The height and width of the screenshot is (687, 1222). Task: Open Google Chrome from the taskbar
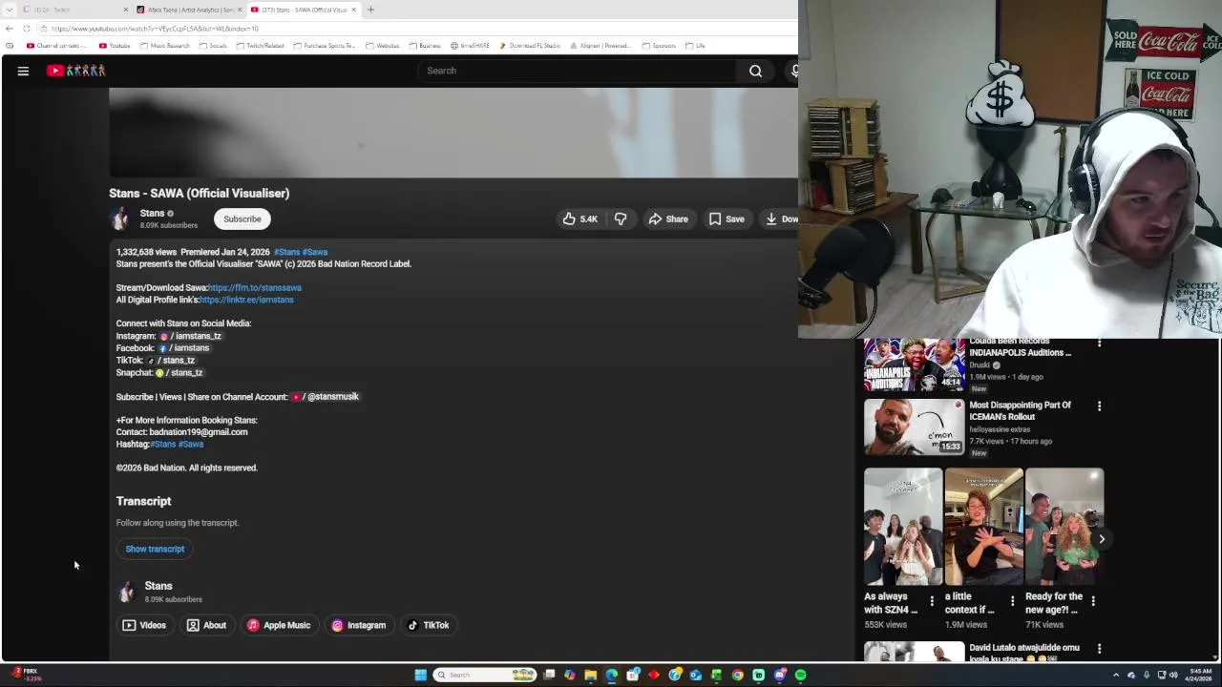click(737, 675)
